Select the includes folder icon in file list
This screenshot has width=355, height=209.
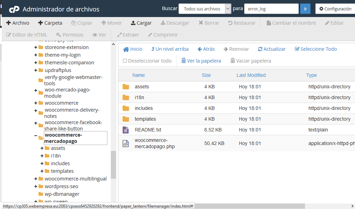(x=126, y=108)
